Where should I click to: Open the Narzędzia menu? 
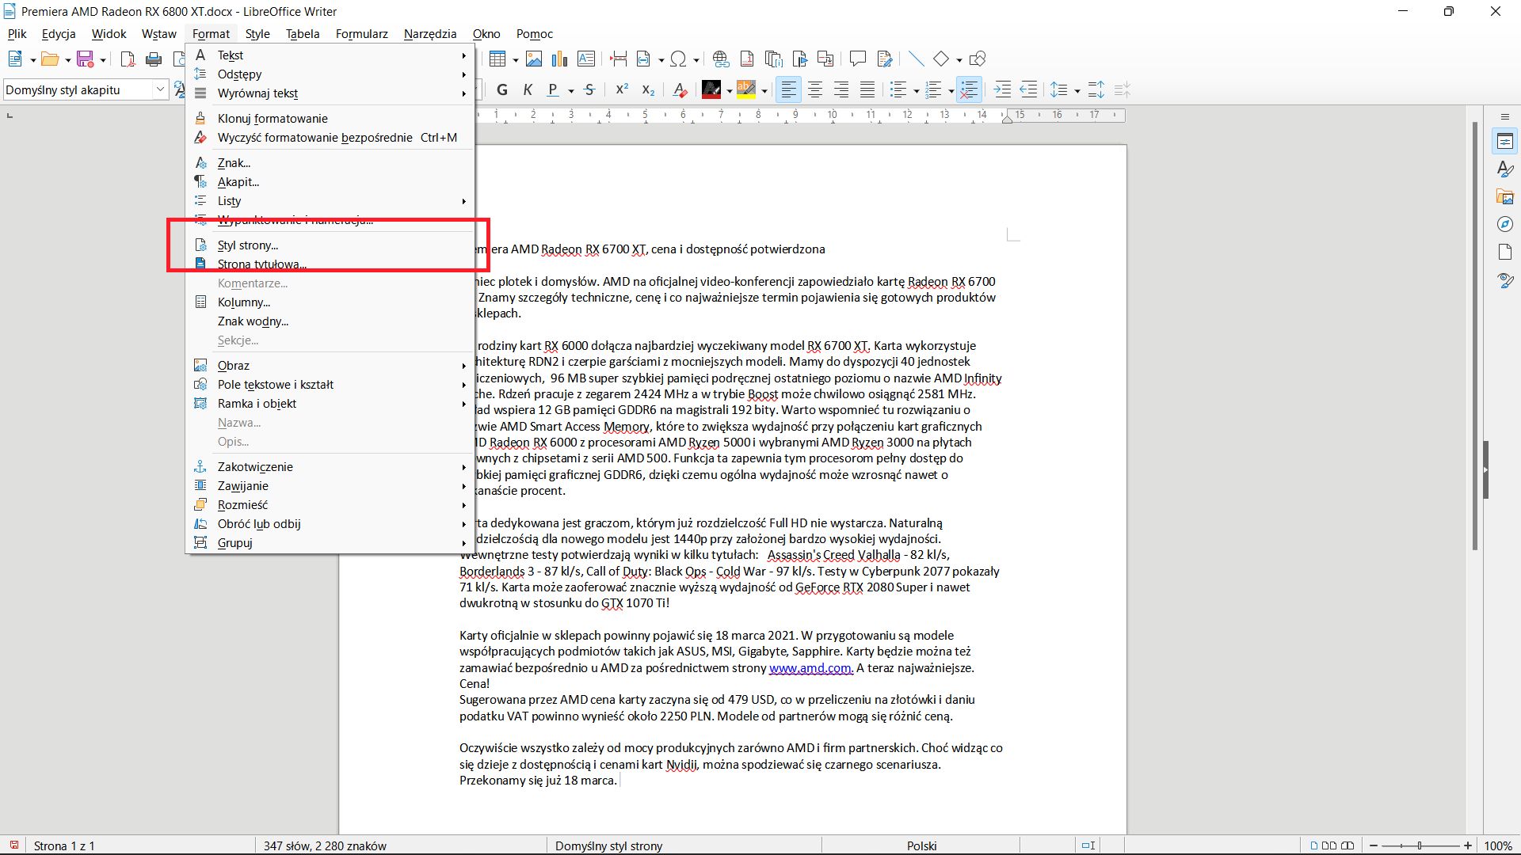(429, 34)
